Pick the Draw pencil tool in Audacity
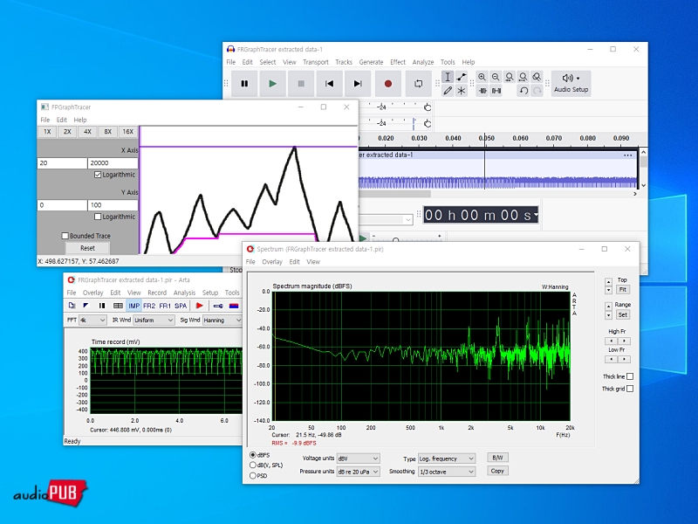Screen dimensions: 698x524 pyautogui.click(x=448, y=91)
